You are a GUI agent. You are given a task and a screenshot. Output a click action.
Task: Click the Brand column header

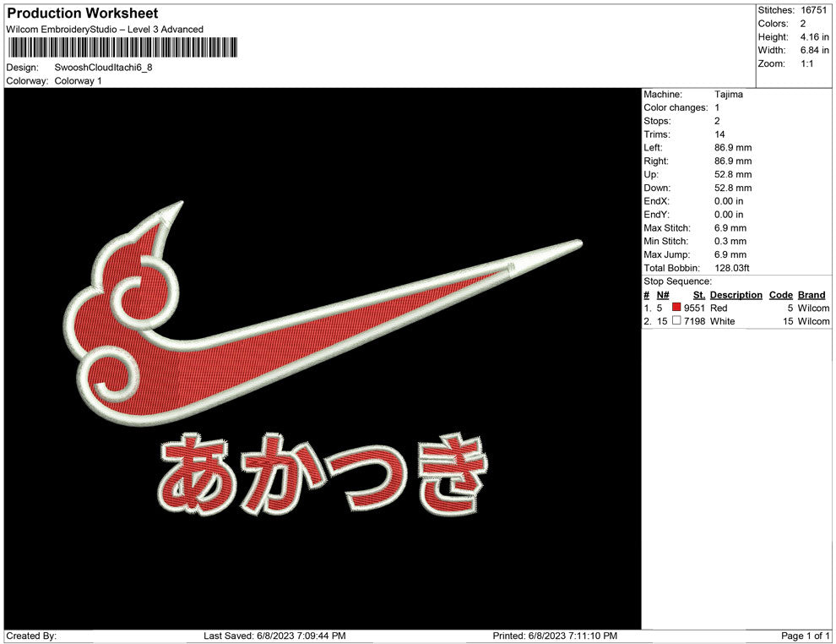(x=811, y=295)
